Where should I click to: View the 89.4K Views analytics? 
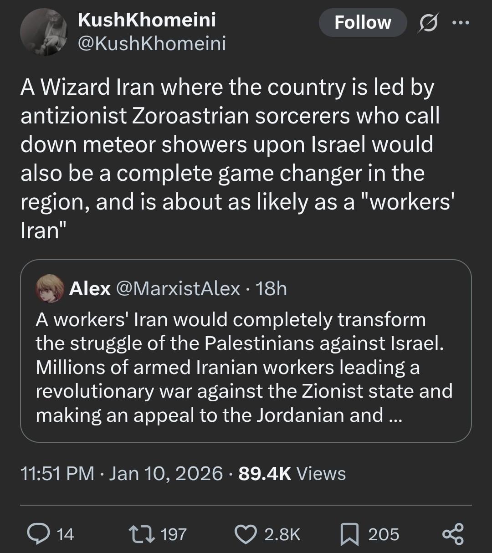coord(292,473)
